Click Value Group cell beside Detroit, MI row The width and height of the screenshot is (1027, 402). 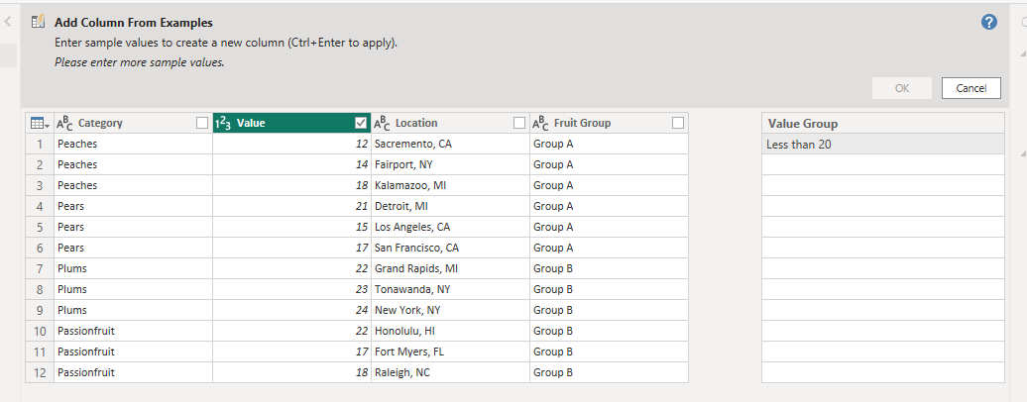883,206
